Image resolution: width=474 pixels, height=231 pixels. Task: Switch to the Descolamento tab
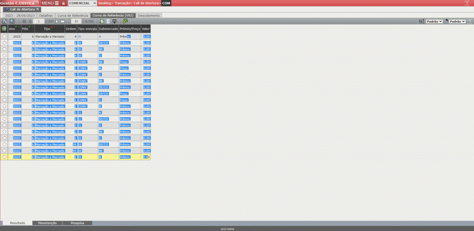point(149,15)
